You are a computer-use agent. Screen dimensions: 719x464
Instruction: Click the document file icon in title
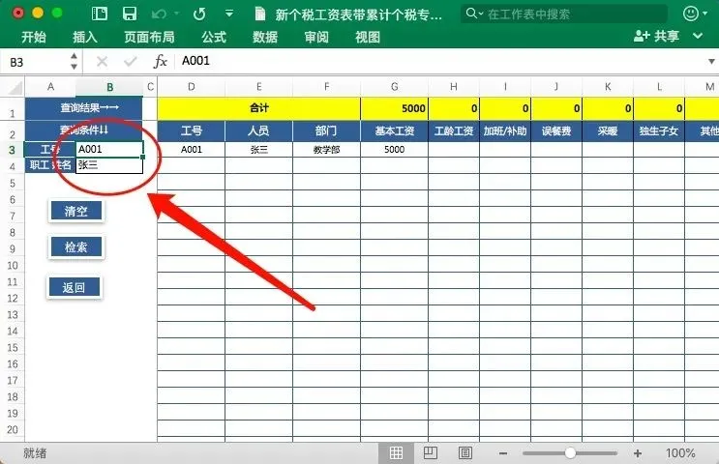(260, 14)
